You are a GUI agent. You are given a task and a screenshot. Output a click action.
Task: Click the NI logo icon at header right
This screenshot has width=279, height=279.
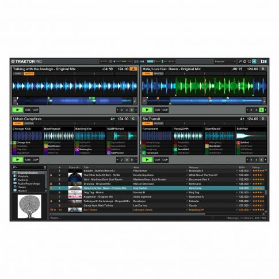coord(263,62)
